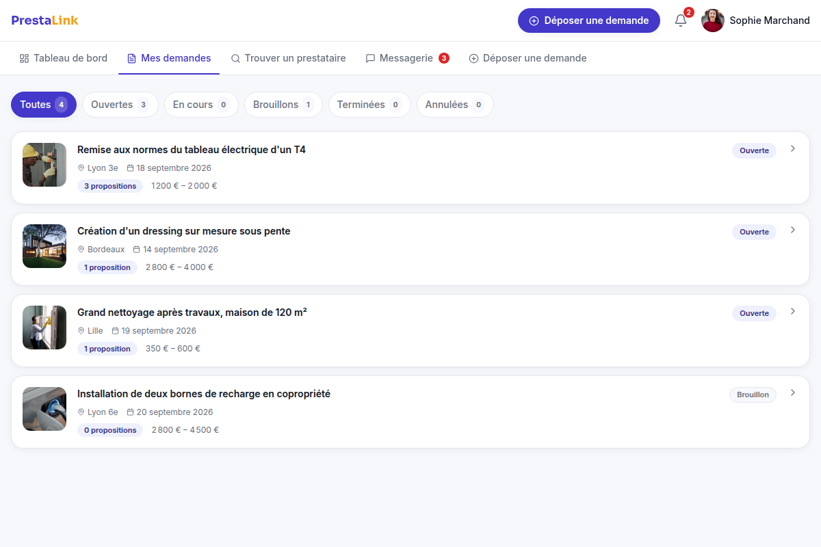Image resolution: width=821 pixels, height=547 pixels.
Task: Open the Trouver un prestataire tab
Action: click(x=288, y=58)
